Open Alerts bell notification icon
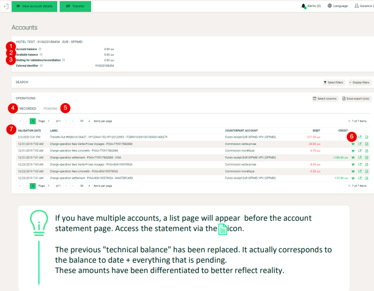This screenshot has height=291, width=374. pyautogui.click(x=303, y=6)
